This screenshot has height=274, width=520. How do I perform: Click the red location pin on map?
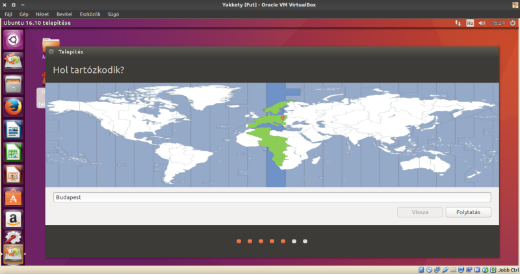[283, 118]
